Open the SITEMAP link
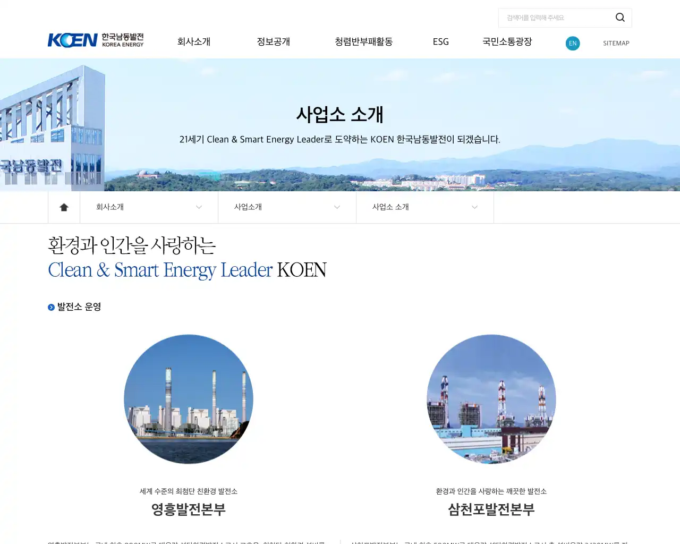Screen dimensions: 680x544 [x=616, y=44]
